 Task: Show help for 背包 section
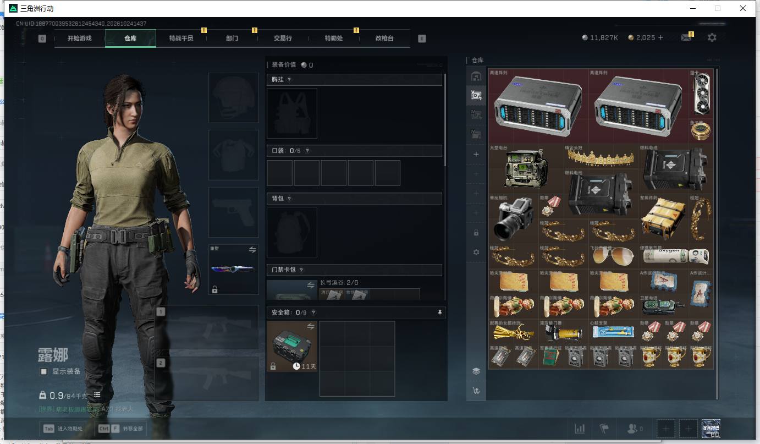coord(289,199)
